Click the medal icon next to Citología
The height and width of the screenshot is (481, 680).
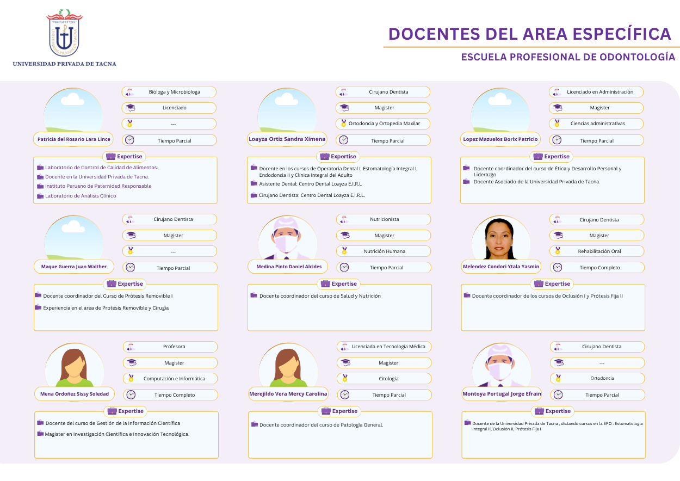tap(344, 378)
